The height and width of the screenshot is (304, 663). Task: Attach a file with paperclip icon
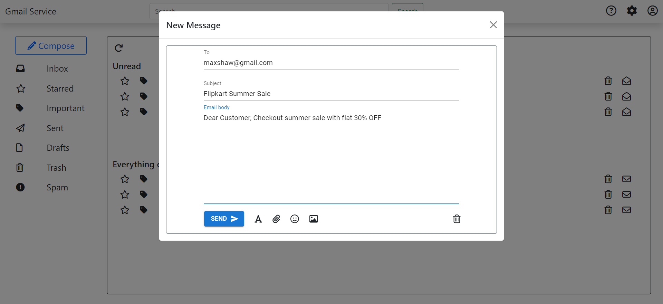(276, 219)
